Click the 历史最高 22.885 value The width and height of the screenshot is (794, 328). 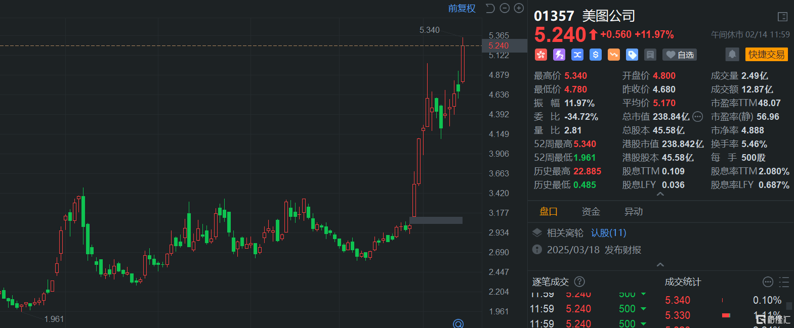[588, 171]
